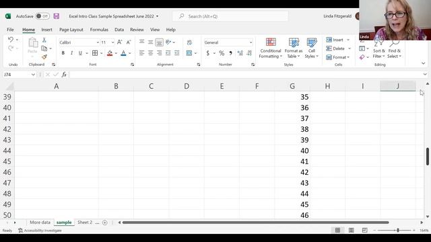Click the Name Box showing J74
The height and width of the screenshot is (242, 431).
(20, 75)
